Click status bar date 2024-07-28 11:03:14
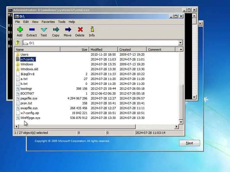Image resolution: width=230 pixels, height=172 pixels. point(150,133)
